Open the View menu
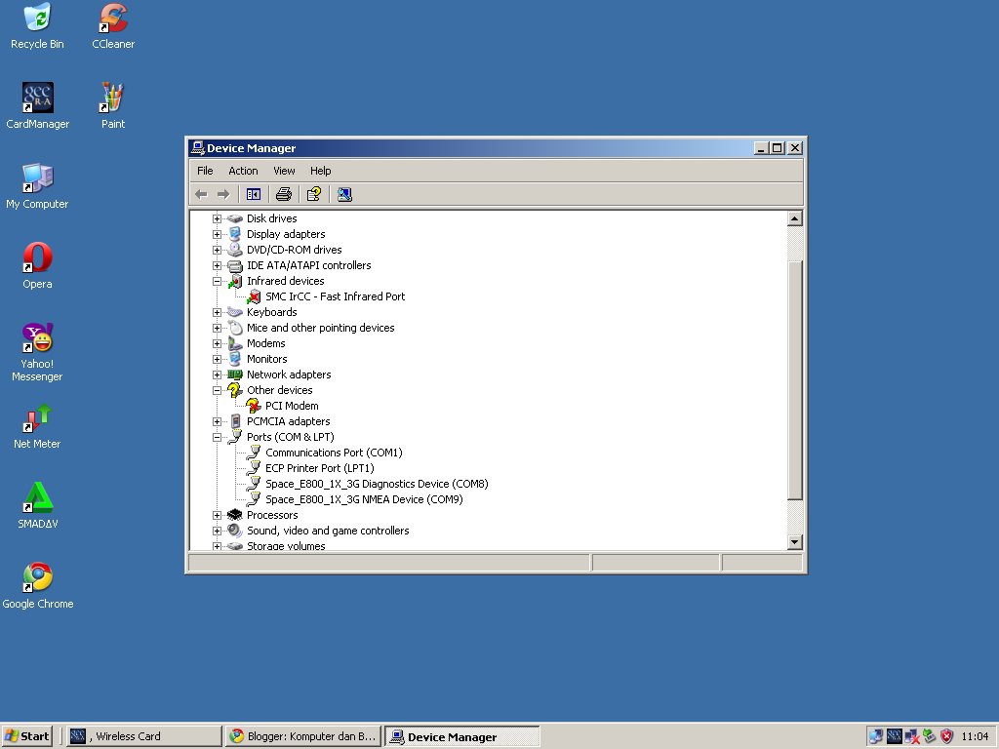This screenshot has height=749, width=999. [x=284, y=170]
